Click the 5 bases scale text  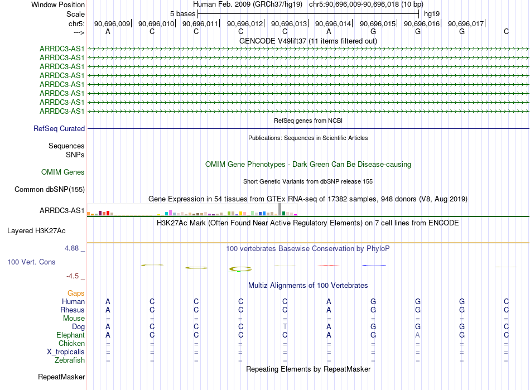coord(182,14)
